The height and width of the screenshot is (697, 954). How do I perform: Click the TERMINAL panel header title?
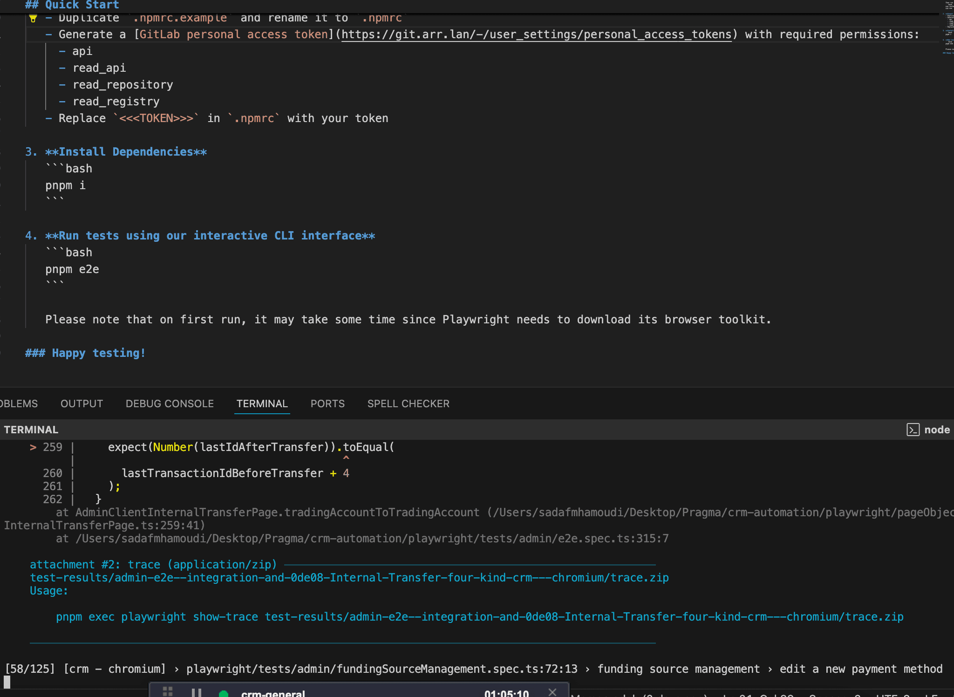point(31,430)
